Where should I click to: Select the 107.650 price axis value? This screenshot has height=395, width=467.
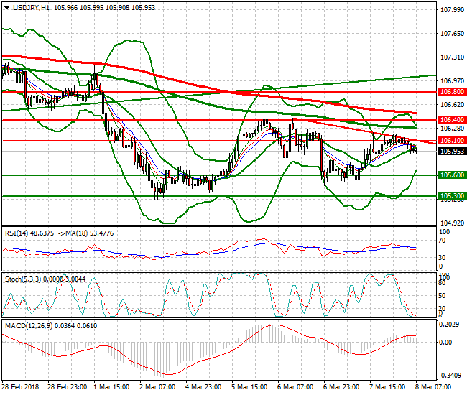click(x=452, y=34)
